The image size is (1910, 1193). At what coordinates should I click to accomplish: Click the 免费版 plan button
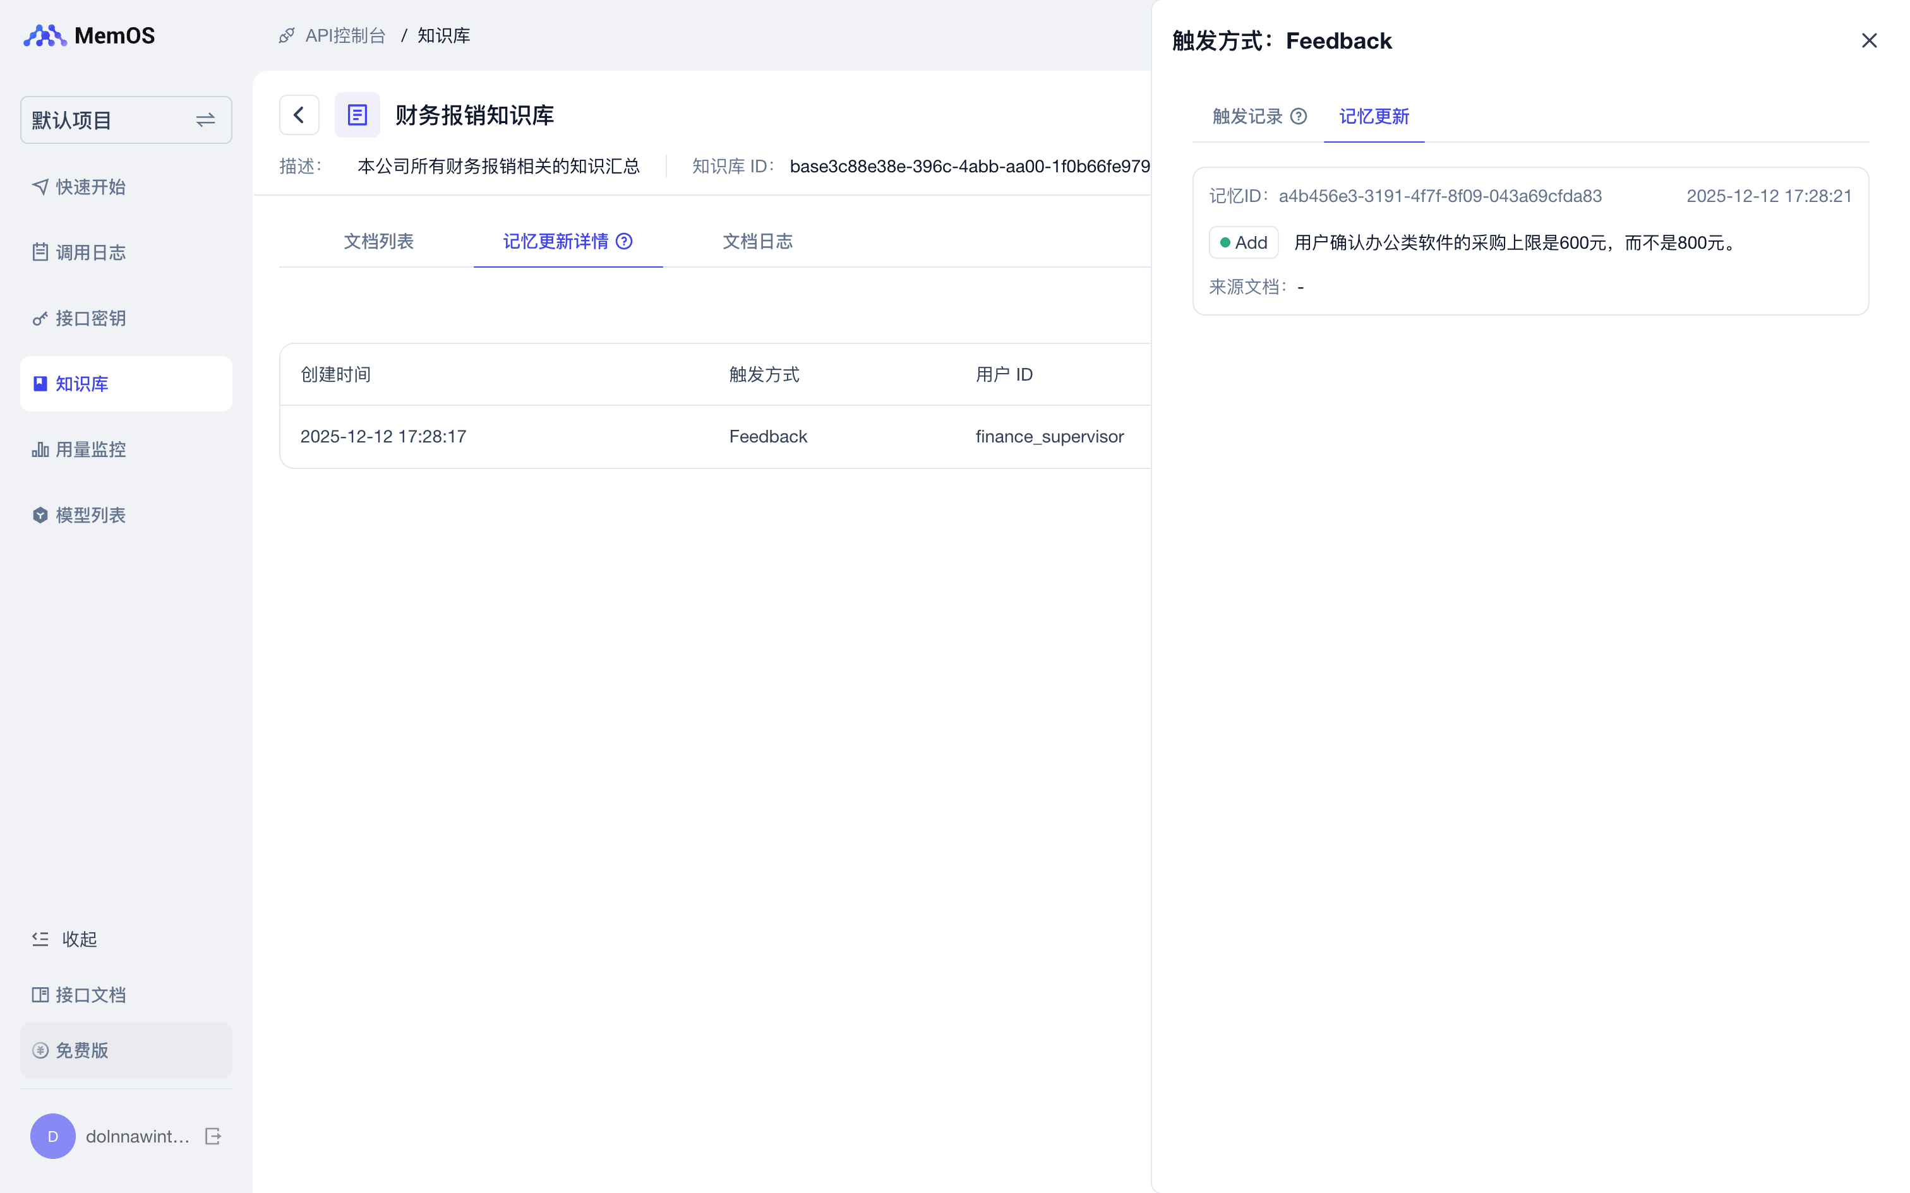[x=126, y=1050]
